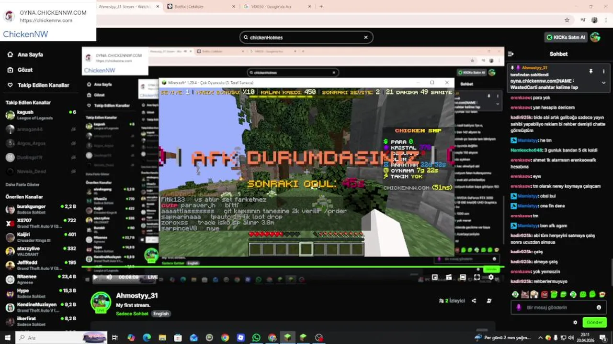The height and width of the screenshot is (344, 613).
Task: Close the Botflix browser tab
Action: point(233,7)
